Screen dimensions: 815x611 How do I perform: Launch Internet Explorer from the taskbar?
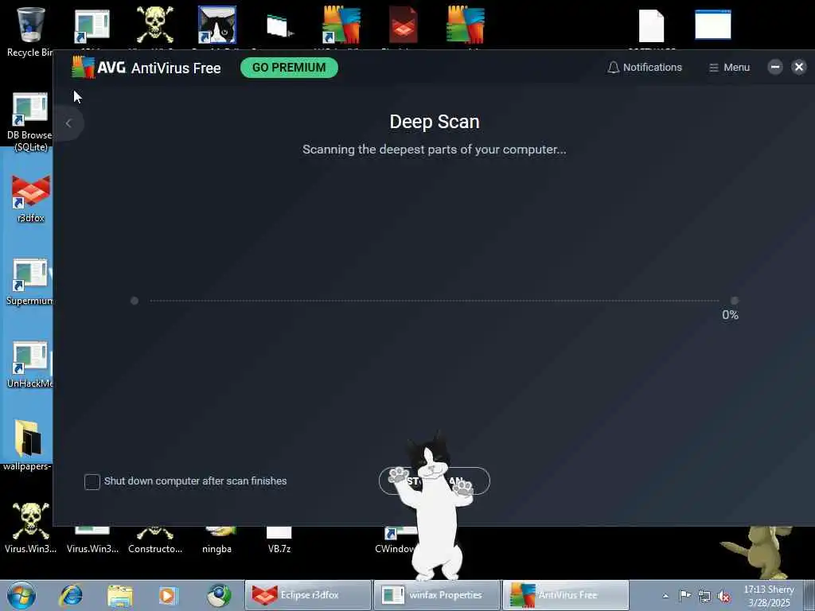click(71, 595)
